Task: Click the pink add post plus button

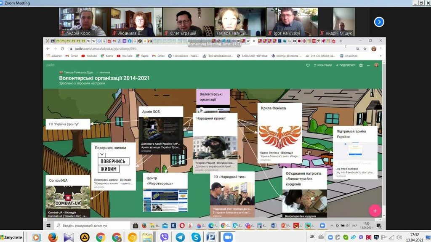Action: [374, 210]
